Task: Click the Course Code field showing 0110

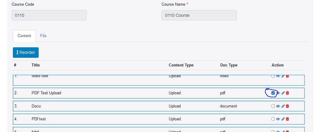Action: tap(49, 15)
